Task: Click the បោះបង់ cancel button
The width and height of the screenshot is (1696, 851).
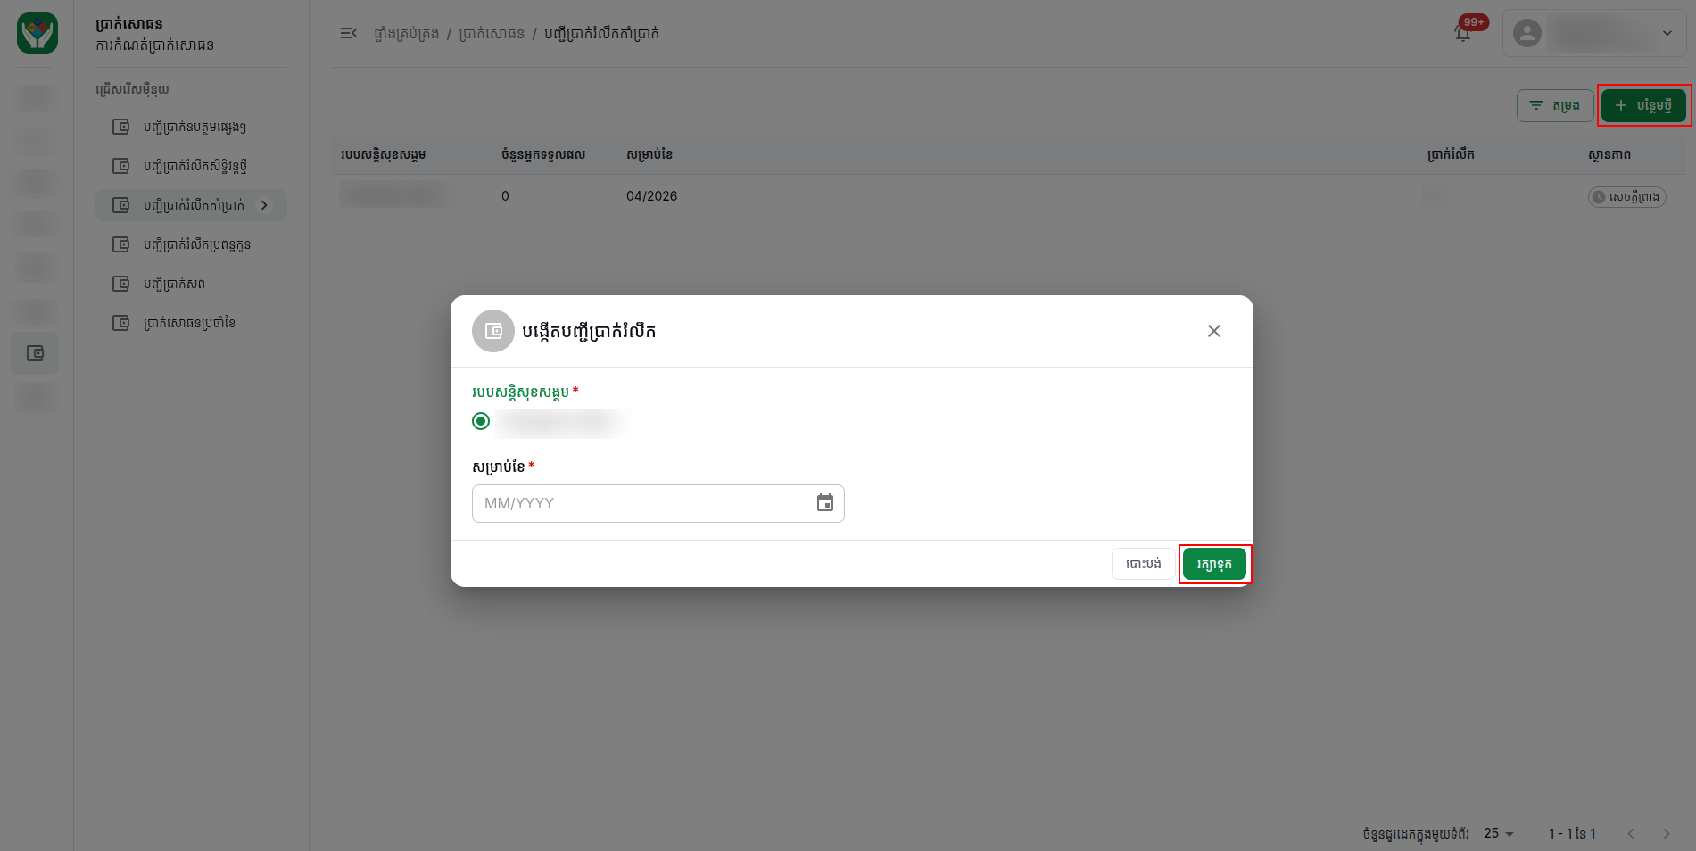Action: click(x=1143, y=564)
